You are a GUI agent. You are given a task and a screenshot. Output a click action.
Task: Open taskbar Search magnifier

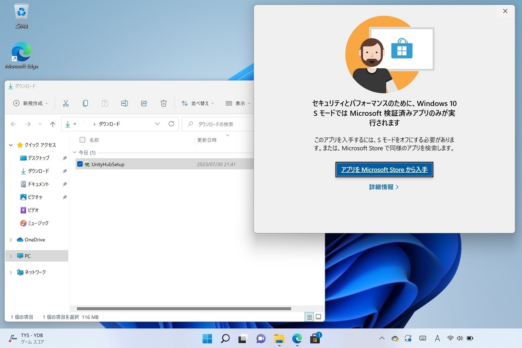click(225, 338)
